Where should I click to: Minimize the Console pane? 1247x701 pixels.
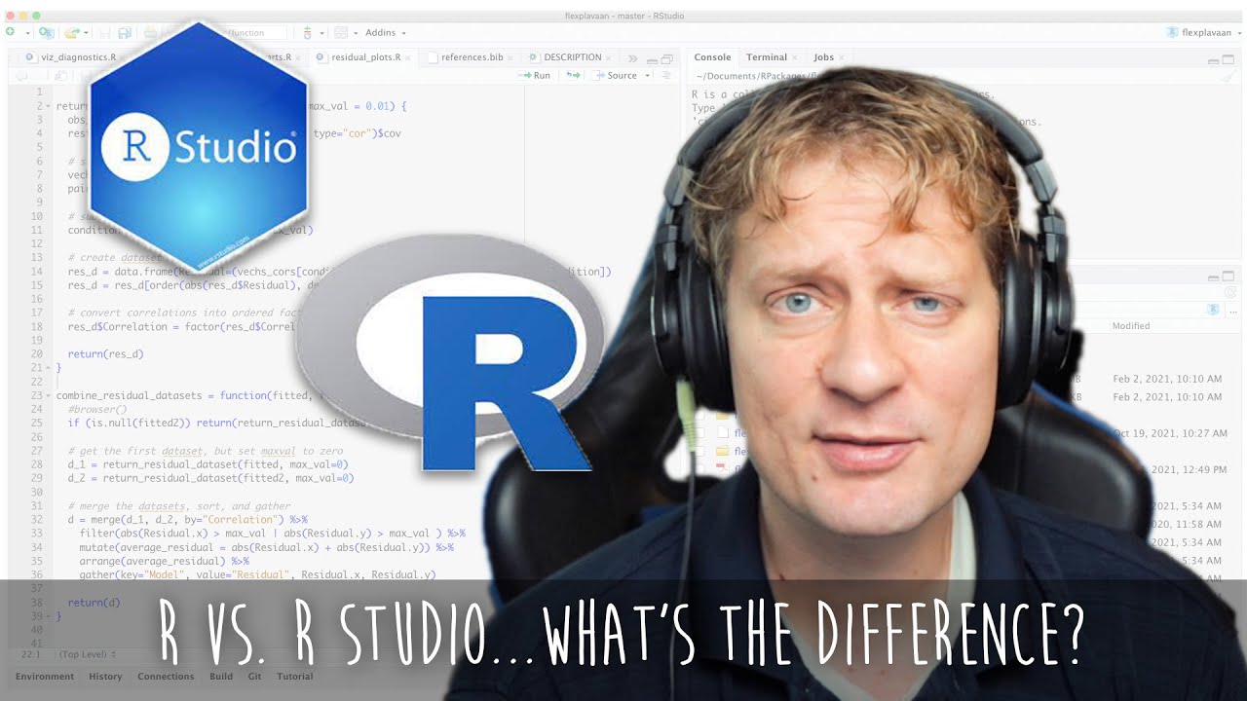tap(1213, 60)
